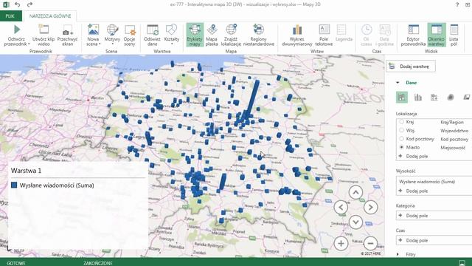Zoom in with plus button
The image size is (472, 266).
click(x=341, y=243)
